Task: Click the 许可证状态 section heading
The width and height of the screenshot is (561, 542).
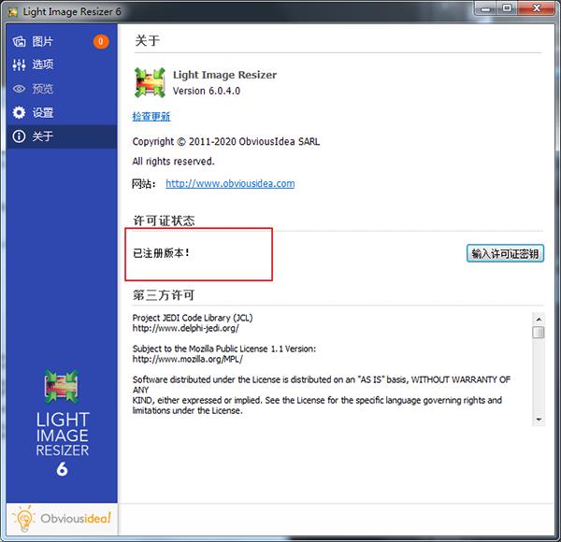Action: coord(164,221)
